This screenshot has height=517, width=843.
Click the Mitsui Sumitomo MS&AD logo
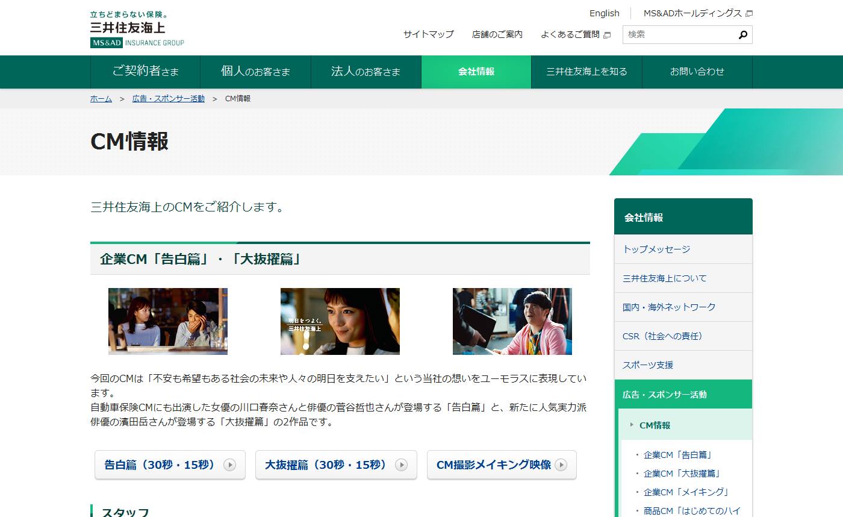137,29
